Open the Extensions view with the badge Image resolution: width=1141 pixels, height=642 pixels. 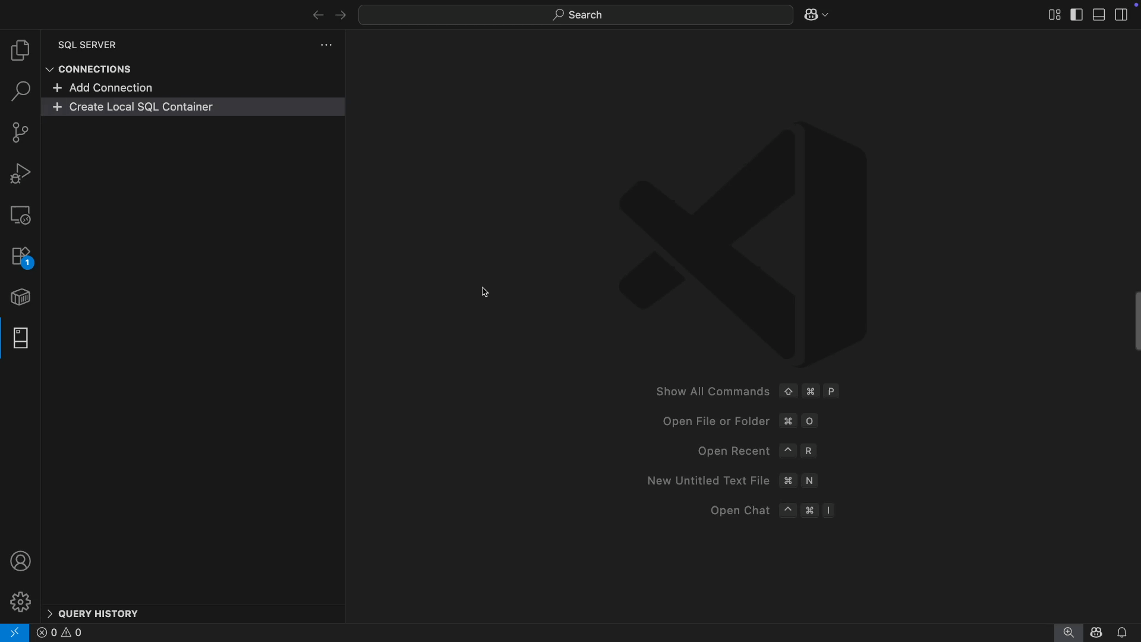point(20,257)
